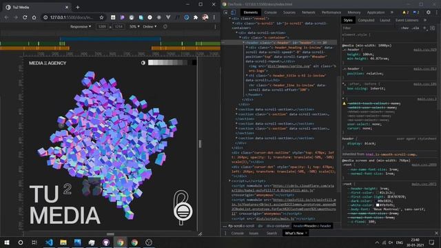Open Visual Studio Code from taskbar
This screenshot has height=248, width=441.
pyautogui.click(x=49, y=242)
